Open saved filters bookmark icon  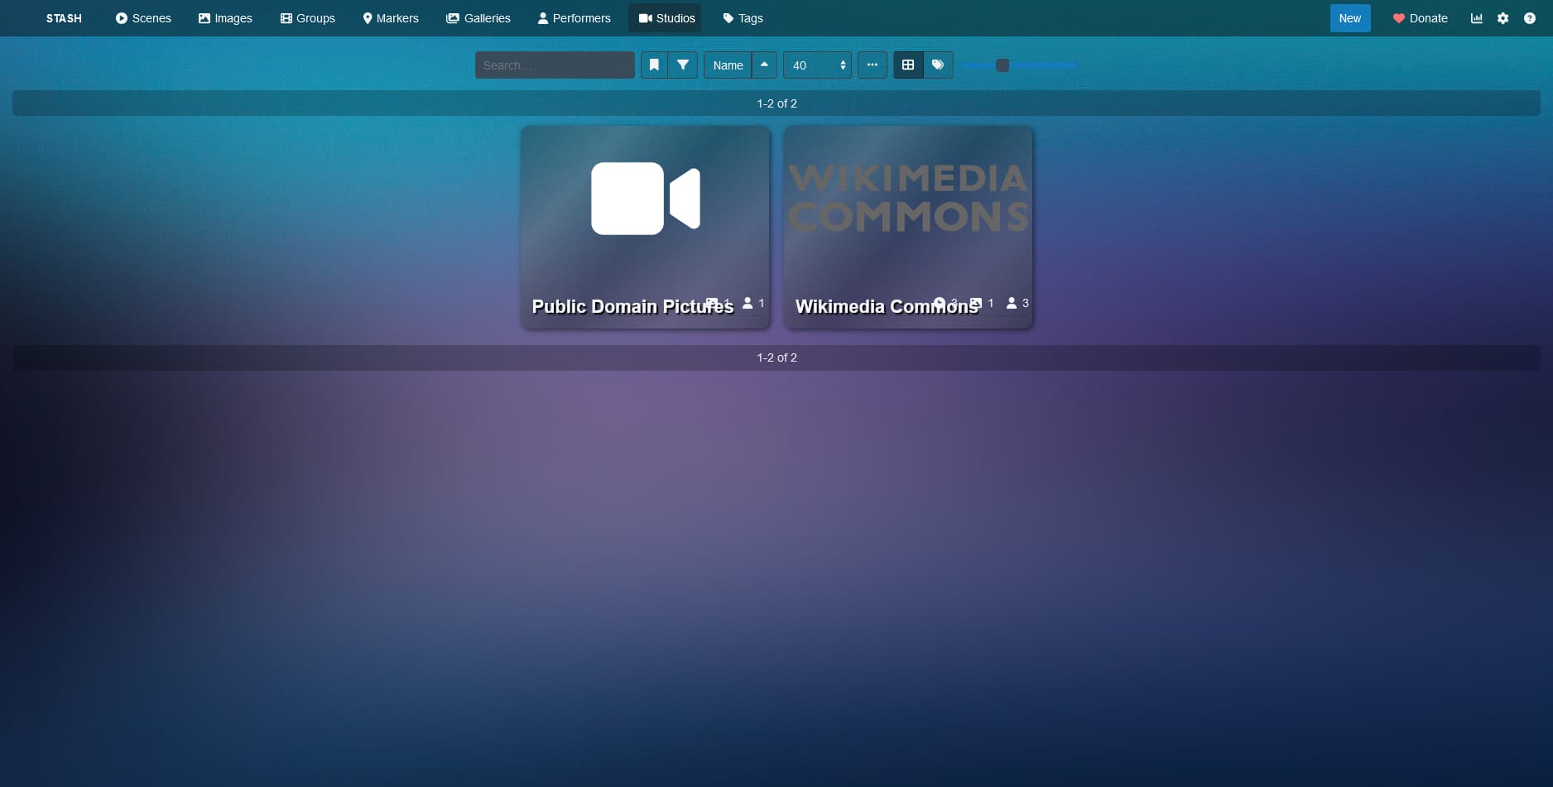coord(654,65)
